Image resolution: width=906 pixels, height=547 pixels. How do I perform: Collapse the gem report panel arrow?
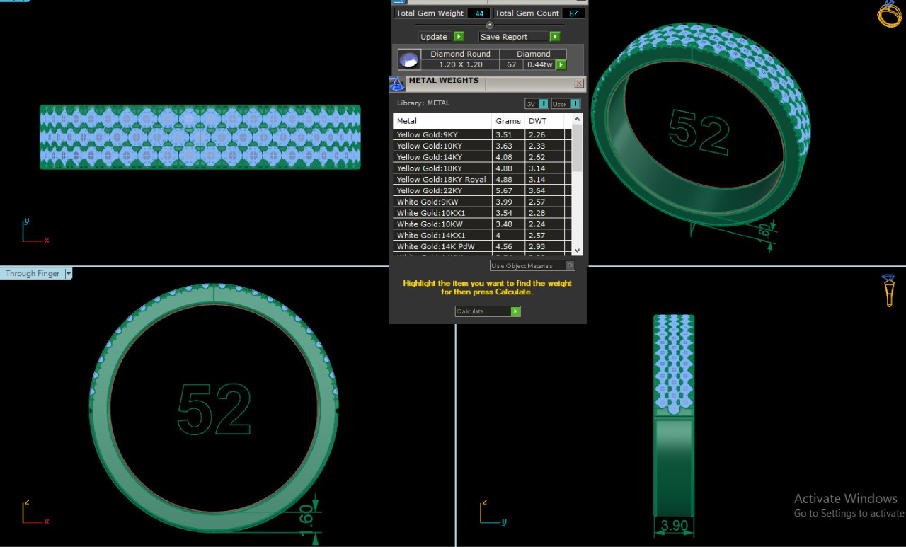click(489, 25)
